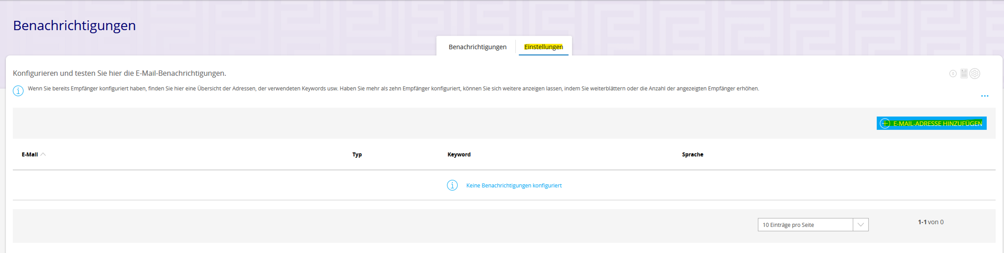Click the 'Benachrichtigungen' page heading
This screenshot has width=1004, height=253.
pyautogui.click(x=75, y=26)
